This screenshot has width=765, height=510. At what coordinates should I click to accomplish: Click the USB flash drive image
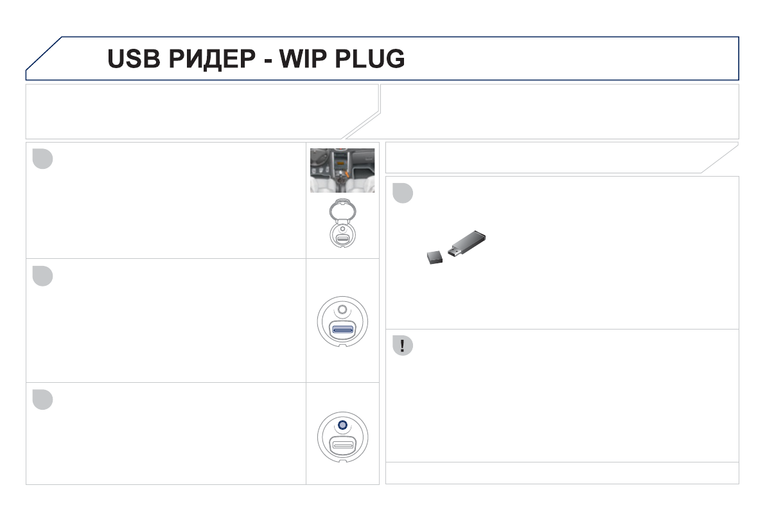pos(468,244)
